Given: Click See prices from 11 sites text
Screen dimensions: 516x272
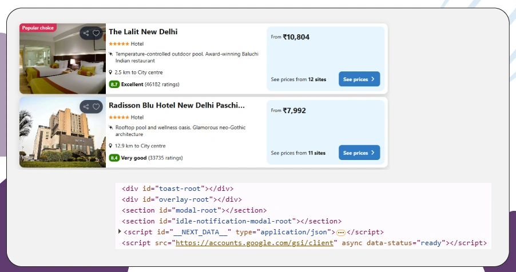Looking at the screenshot, I should click(x=298, y=153).
